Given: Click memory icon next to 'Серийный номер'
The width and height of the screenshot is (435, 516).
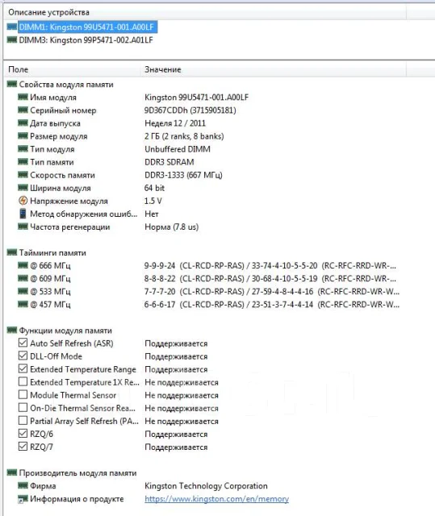Looking at the screenshot, I should tap(23, 110).
